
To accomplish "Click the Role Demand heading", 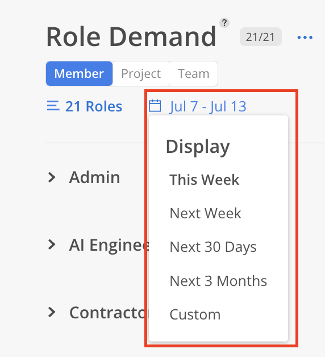I will (131, 36).
